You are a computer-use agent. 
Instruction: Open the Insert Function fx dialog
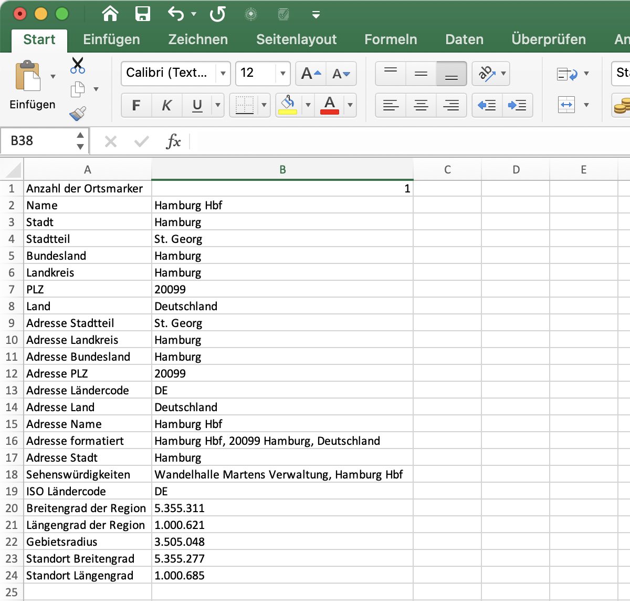(173, 141)
